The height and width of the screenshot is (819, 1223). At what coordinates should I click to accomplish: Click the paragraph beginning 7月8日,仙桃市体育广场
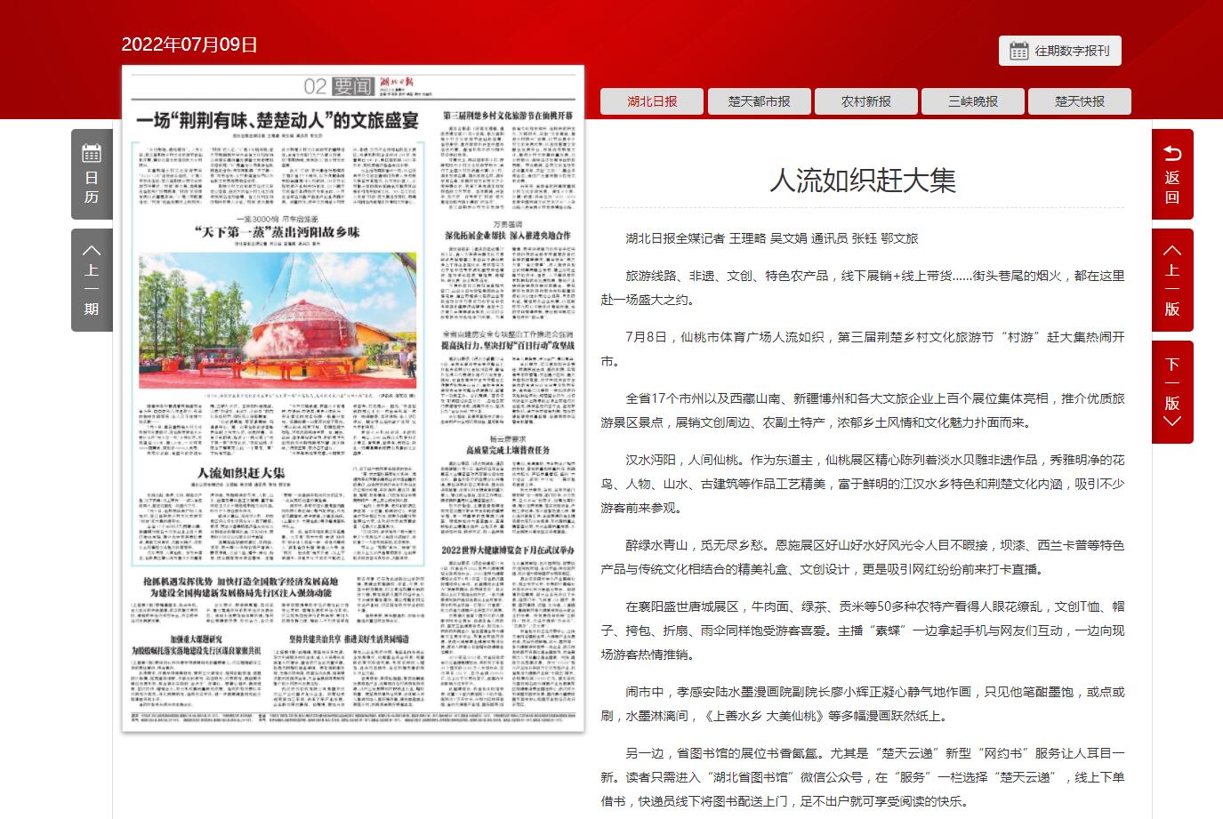click(x=862, y=349)
